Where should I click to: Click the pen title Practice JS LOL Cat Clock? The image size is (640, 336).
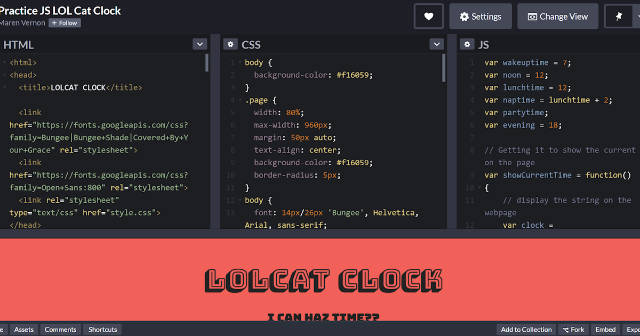coord(60,10)
